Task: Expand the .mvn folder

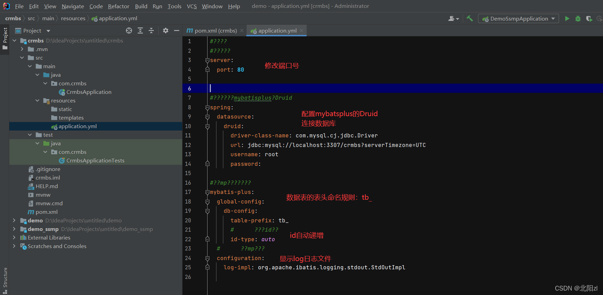Action: 22,49
